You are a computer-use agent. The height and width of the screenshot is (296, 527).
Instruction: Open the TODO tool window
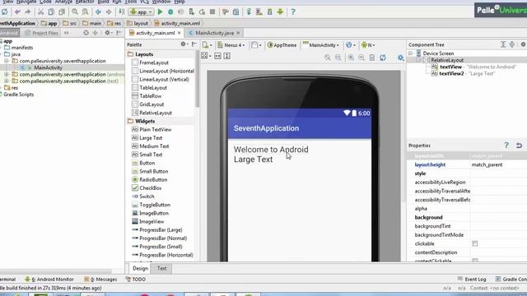[x=135, y=280]
